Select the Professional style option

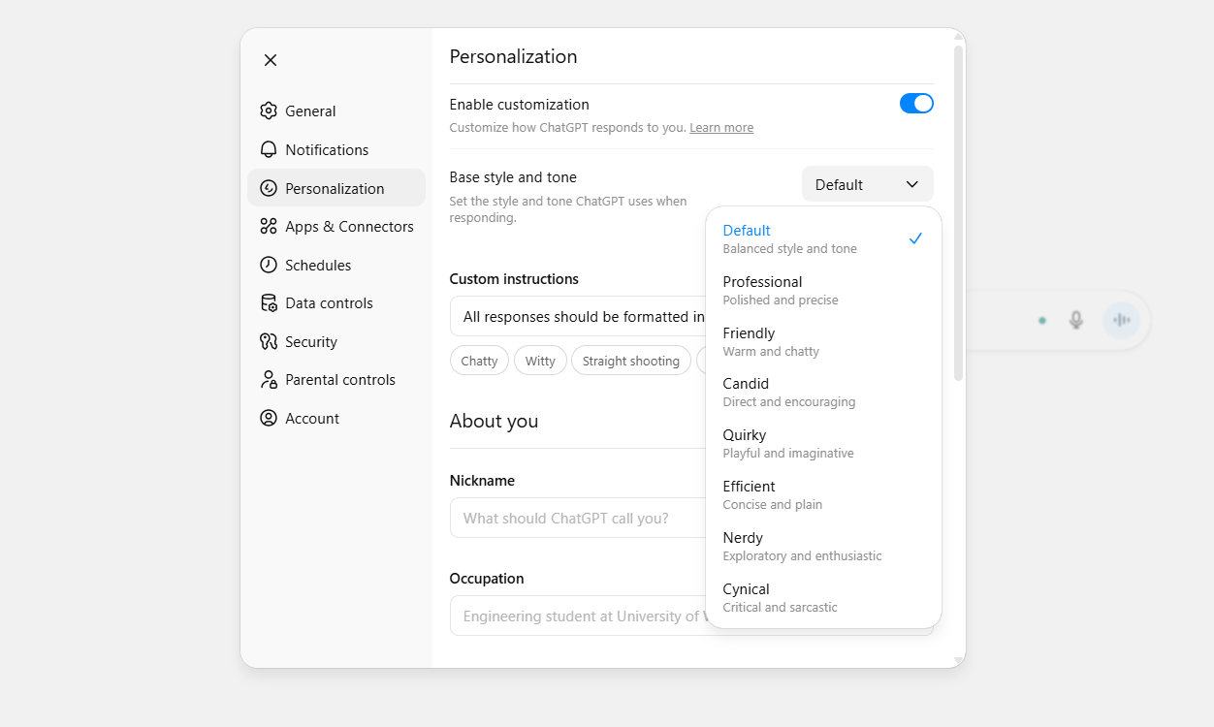[x=823, y=290]
